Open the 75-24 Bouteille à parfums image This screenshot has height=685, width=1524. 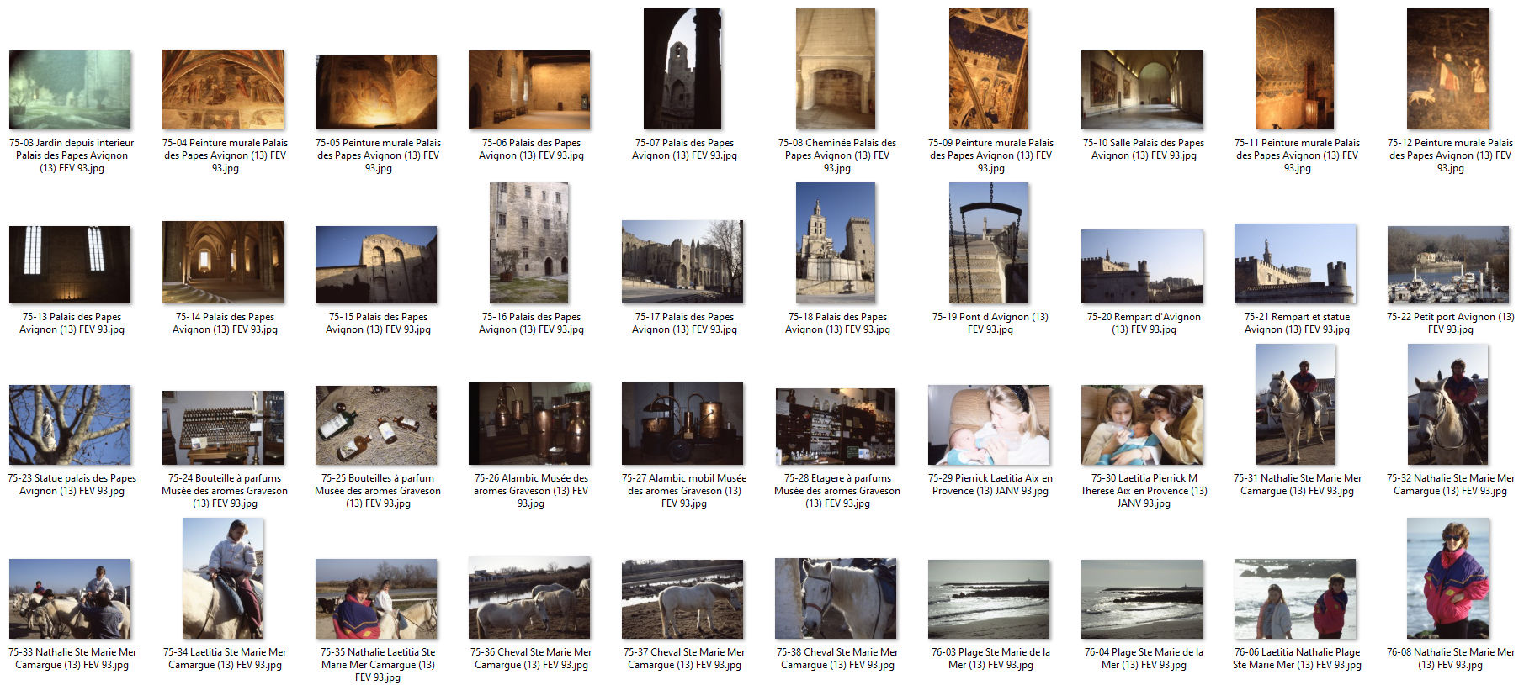(223, 428)
